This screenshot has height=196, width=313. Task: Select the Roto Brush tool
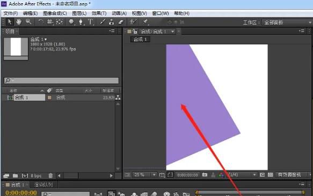(133, 21)
